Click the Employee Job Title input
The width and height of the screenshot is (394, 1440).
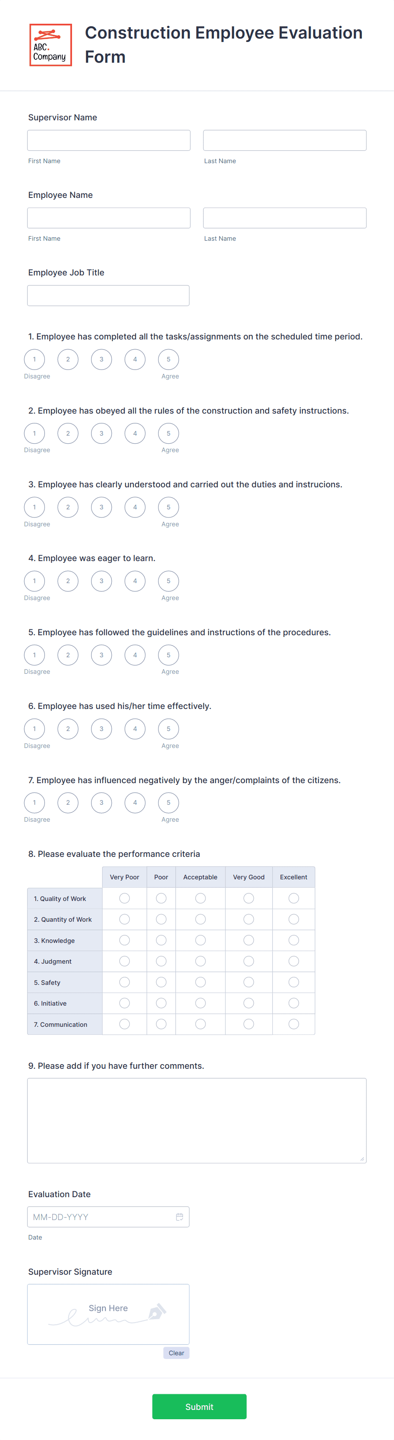pyautogui.click(x=108, y=296)
